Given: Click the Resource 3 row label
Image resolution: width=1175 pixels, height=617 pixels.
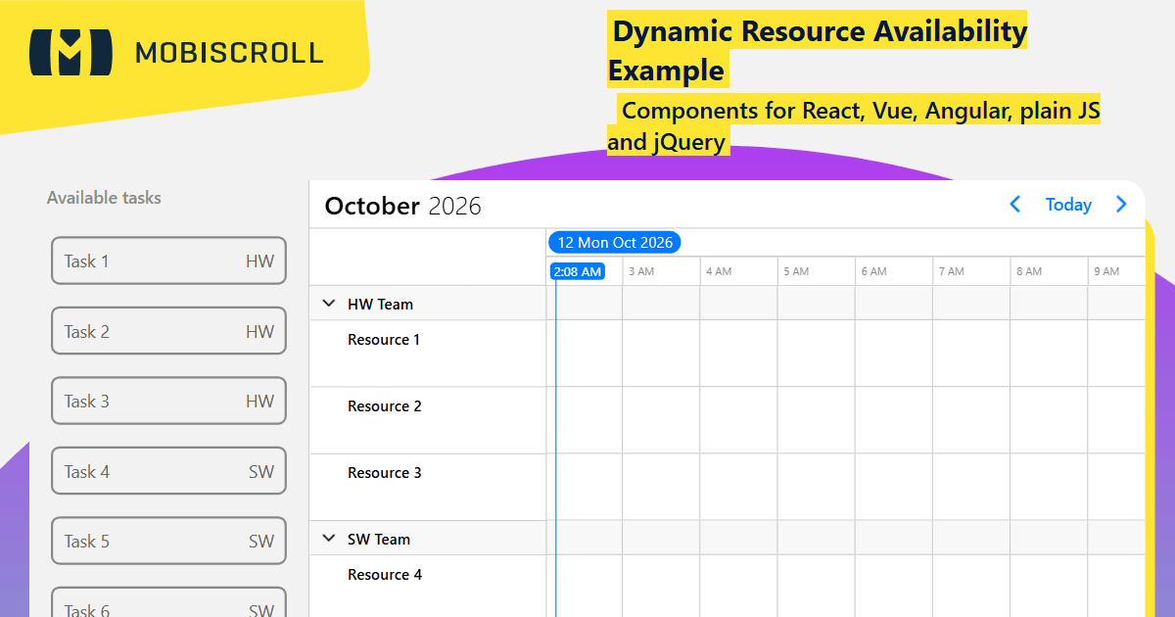Looking at the screenshot, I should pos(385,473).
